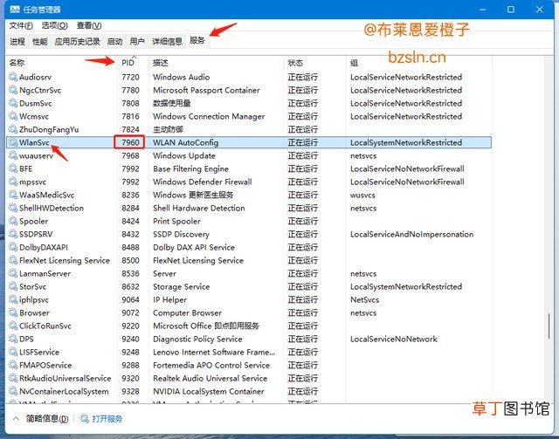Open the 用户 tab
The width and height of the screenshot is (559, 439).
137,42
